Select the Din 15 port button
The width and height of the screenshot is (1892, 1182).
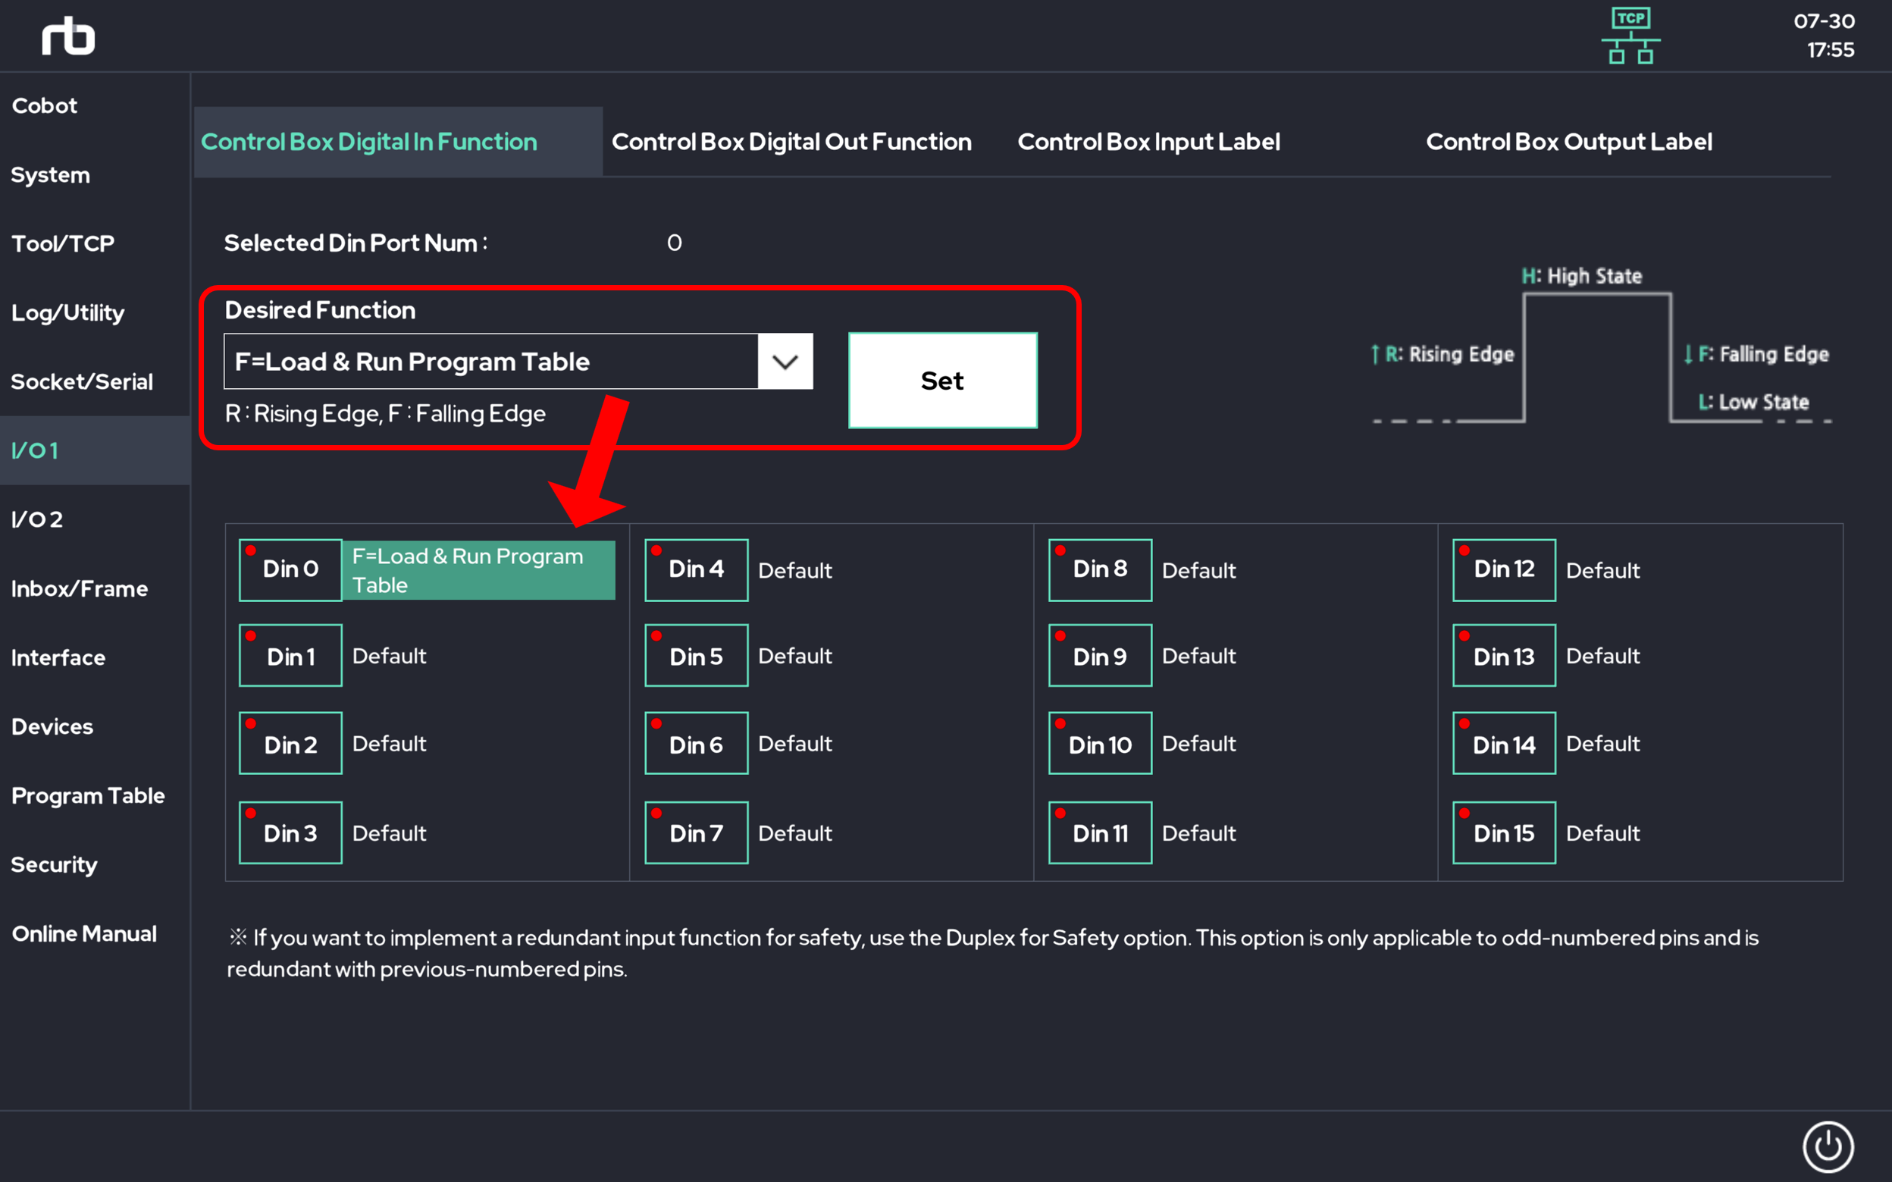click(1504, 832)
